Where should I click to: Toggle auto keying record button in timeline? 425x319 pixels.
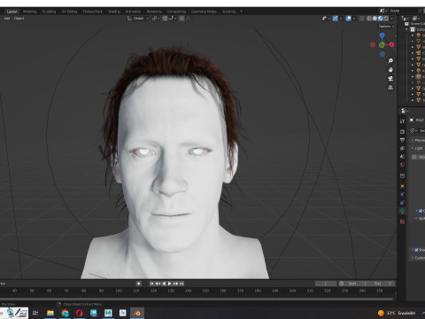138,284
